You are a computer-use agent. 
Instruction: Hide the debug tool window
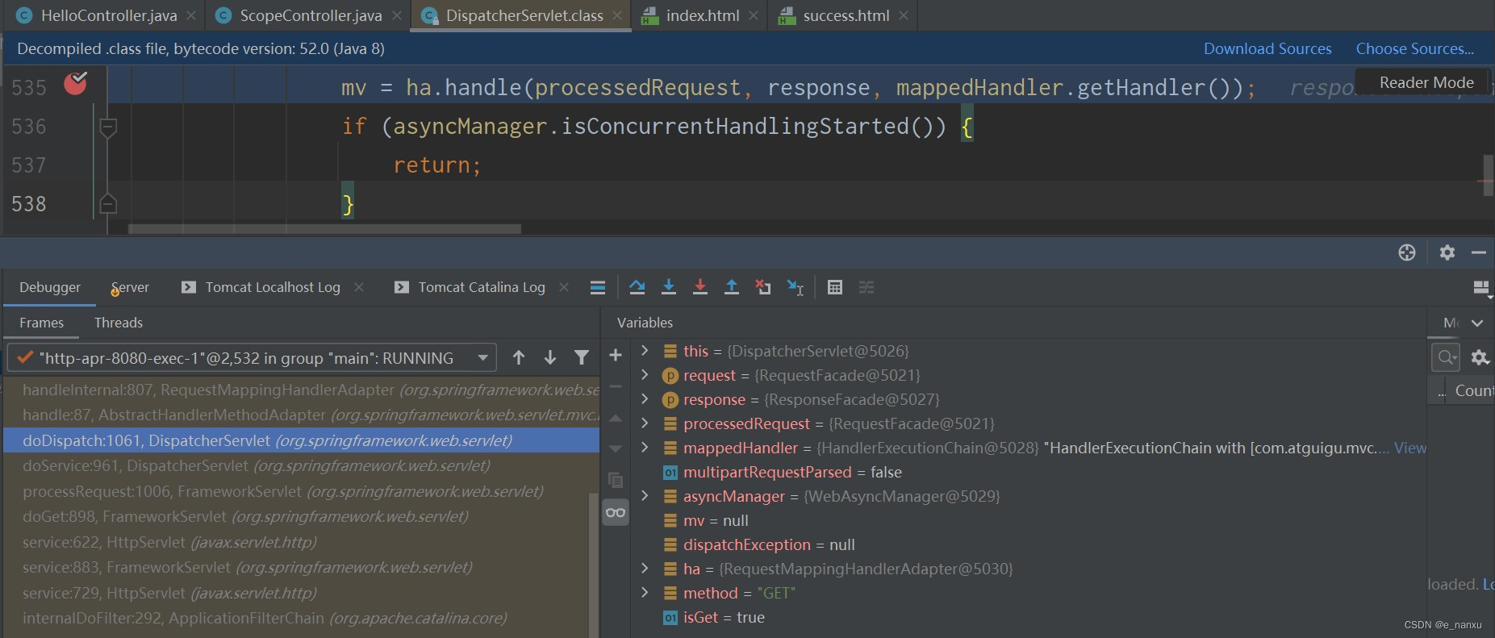tap(1479, 252)
